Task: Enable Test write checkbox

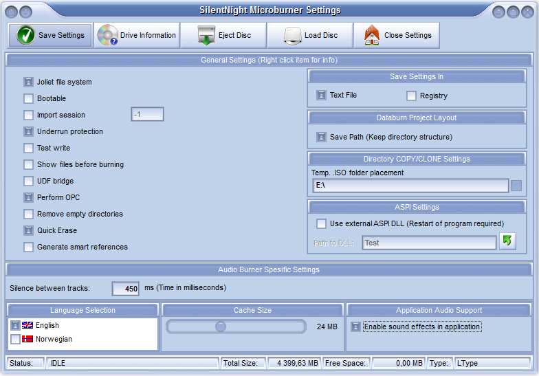Action: click(x=29, y=148)
